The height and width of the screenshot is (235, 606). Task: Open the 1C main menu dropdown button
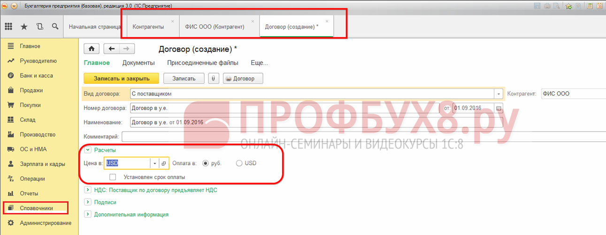click(14, 6)
